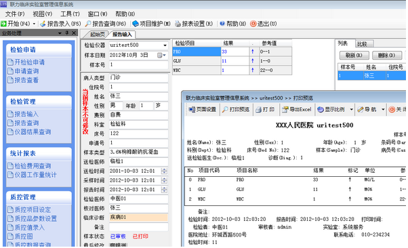408x248 pixels.
Task: Expand the 显示比例 dropdown arrow
Action: [351, 110]
